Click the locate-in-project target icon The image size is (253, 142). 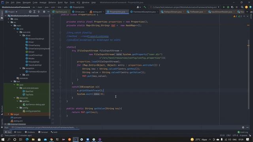pyautogui.click(x=30, y=12)
